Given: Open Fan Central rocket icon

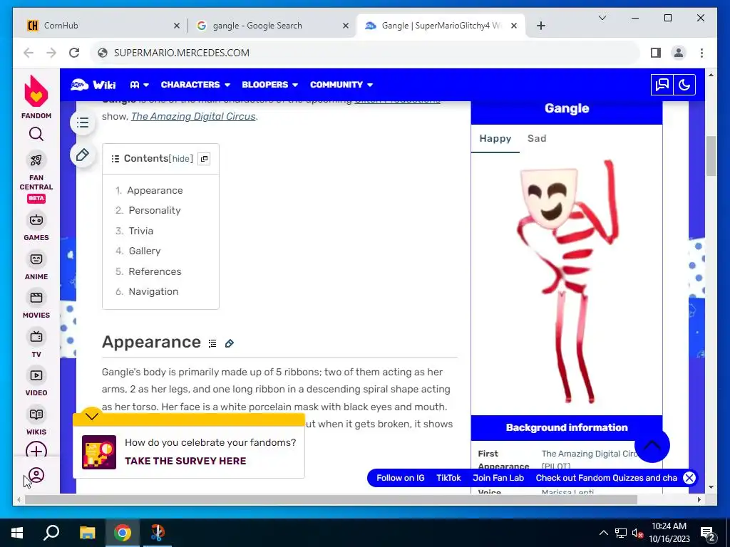Looking at the screenshot, I should (x=36, y=160).
